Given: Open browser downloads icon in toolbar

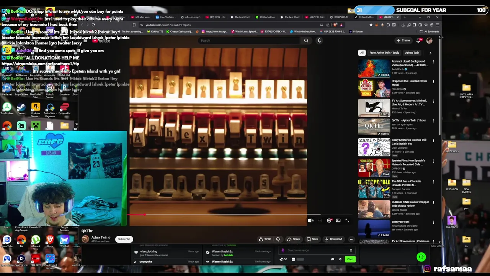Looking at the screenshot, I should pyautogui.click(x=403, y=25).
